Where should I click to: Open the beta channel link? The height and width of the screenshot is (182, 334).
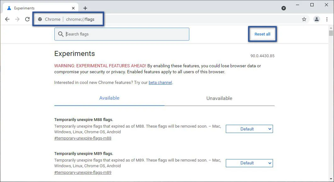(160, 82)
